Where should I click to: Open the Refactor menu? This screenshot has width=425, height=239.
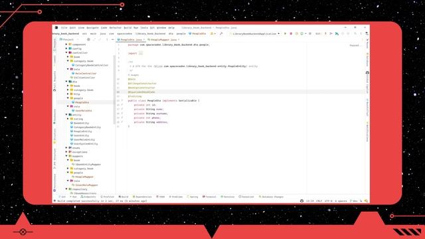tap(115, 28)
